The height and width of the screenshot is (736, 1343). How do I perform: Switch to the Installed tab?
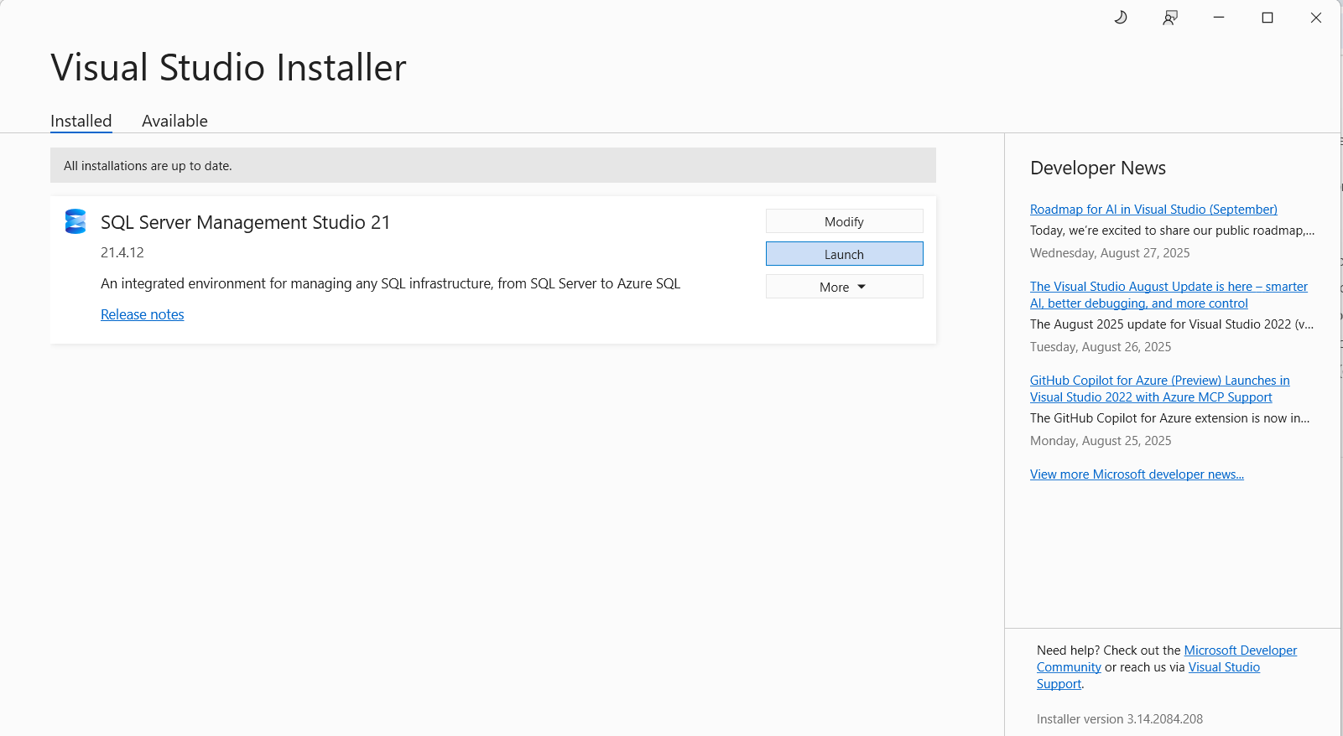click(81, 121)
